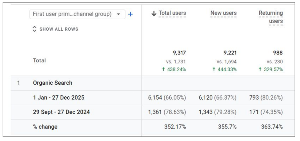The image size is (300, 141).
Task: Click the 355.7% new users change cell
Action: (x=227, y=127)
